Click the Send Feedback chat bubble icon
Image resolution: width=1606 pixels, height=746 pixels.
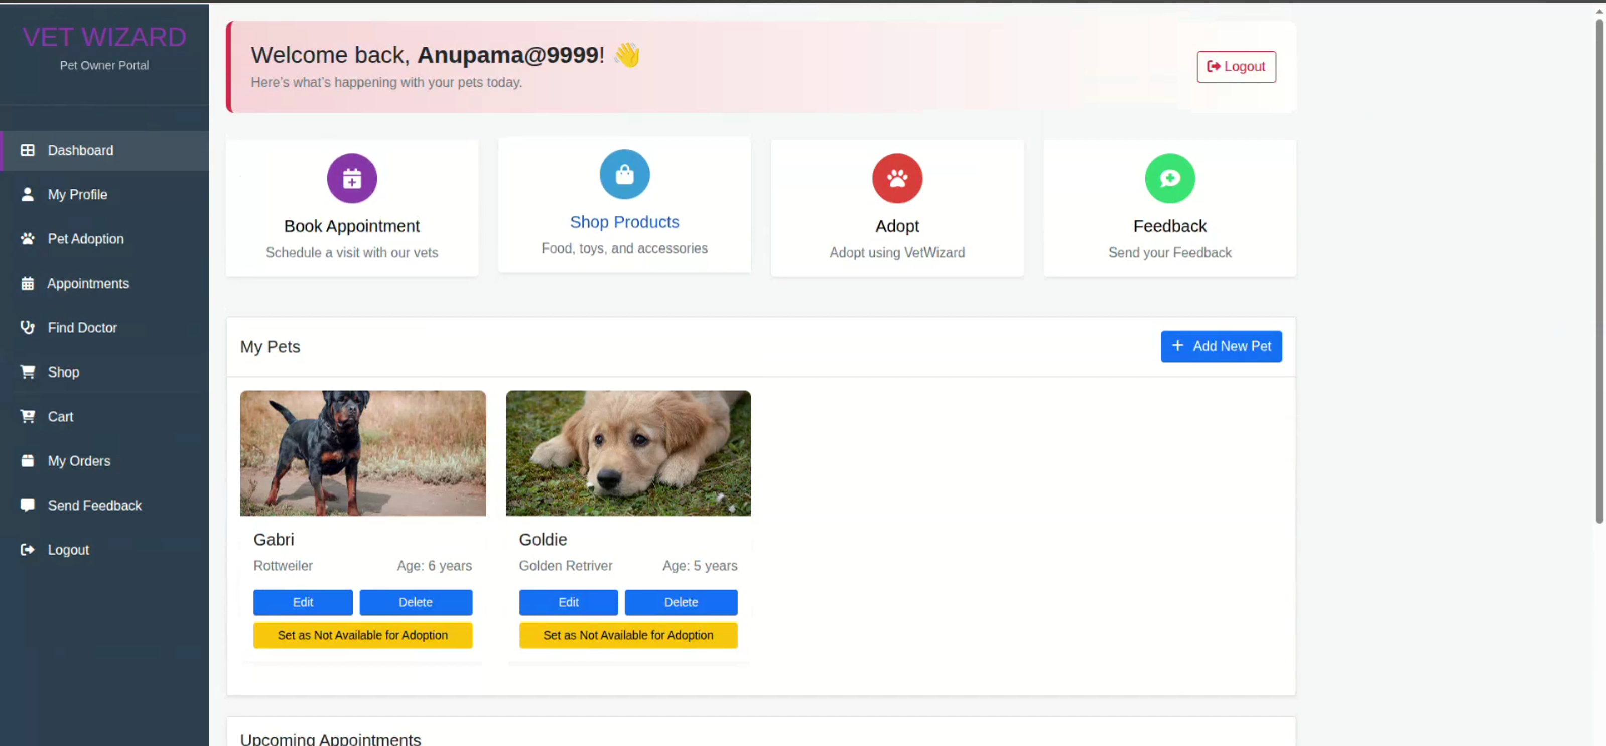(x=28, y=505)
